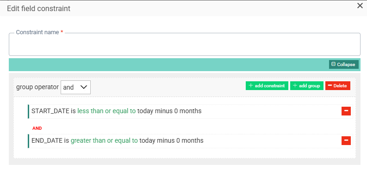Viewport: 367px width, 188px height.
Task: Open the group operator dropdown
Action: (x=75, y=87)
